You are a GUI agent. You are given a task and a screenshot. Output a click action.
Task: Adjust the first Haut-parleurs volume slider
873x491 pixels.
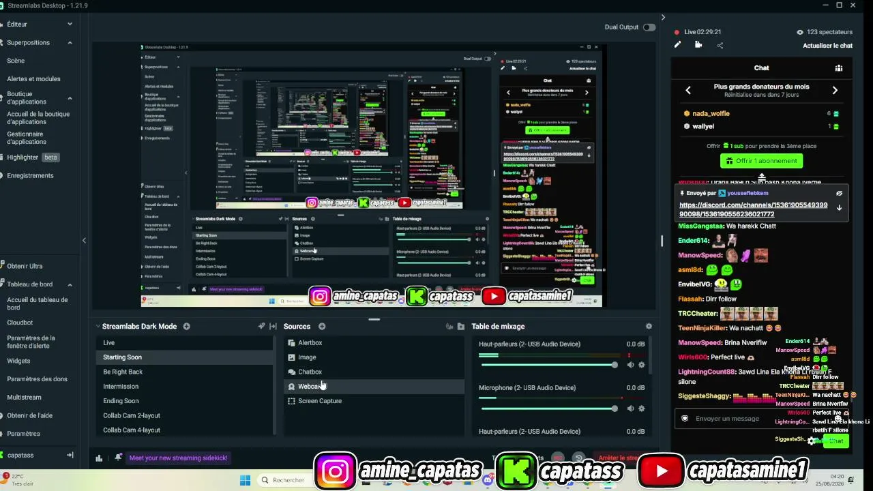548,366
